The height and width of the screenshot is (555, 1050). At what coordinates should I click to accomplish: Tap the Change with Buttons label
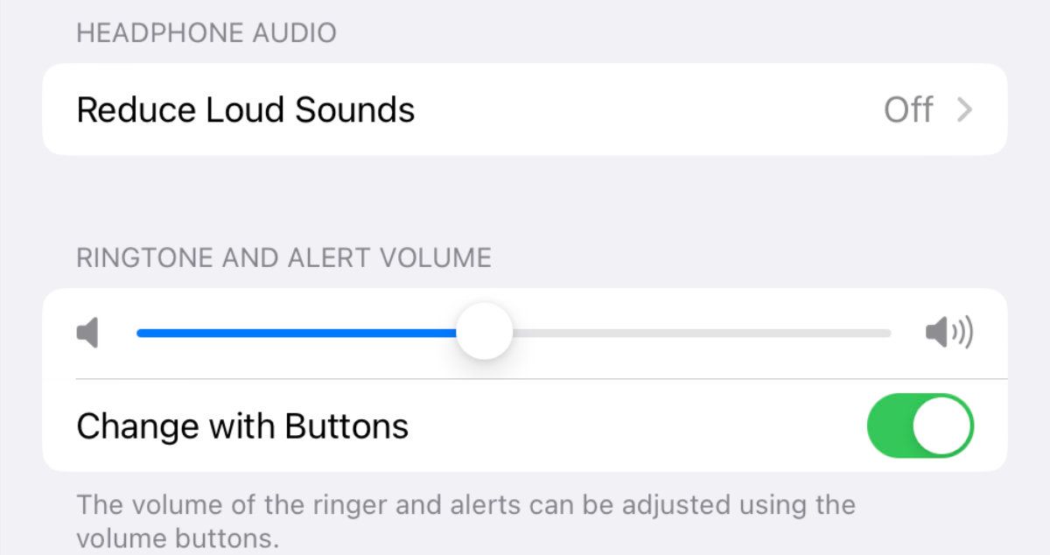242,426
